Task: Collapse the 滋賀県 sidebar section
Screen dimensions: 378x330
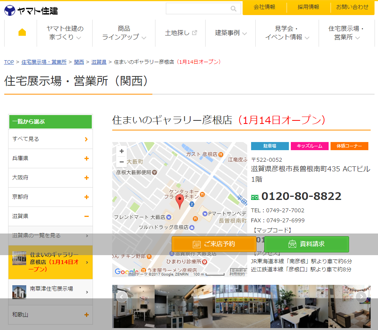Action: 86,216
